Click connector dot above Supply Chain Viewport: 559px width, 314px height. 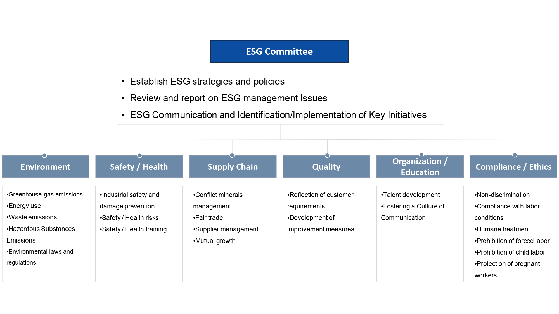(232, 155)
